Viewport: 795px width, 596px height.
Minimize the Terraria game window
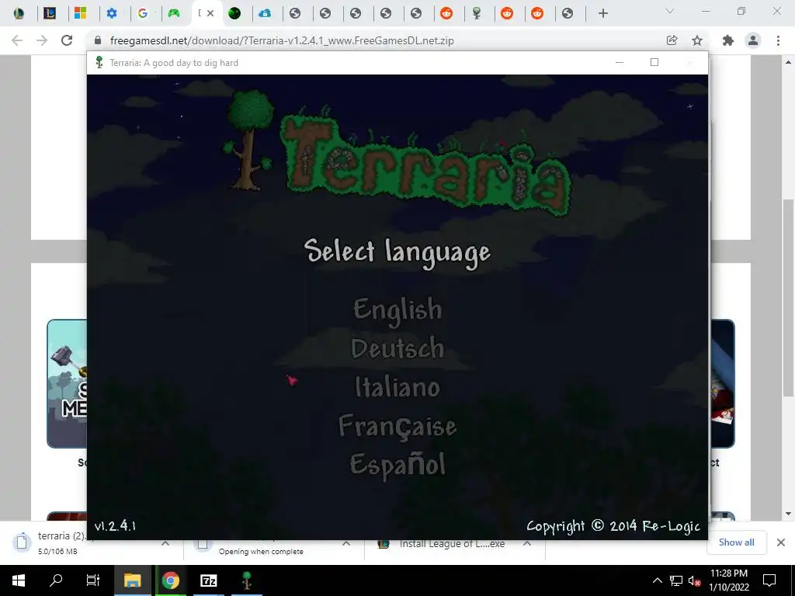619,62
